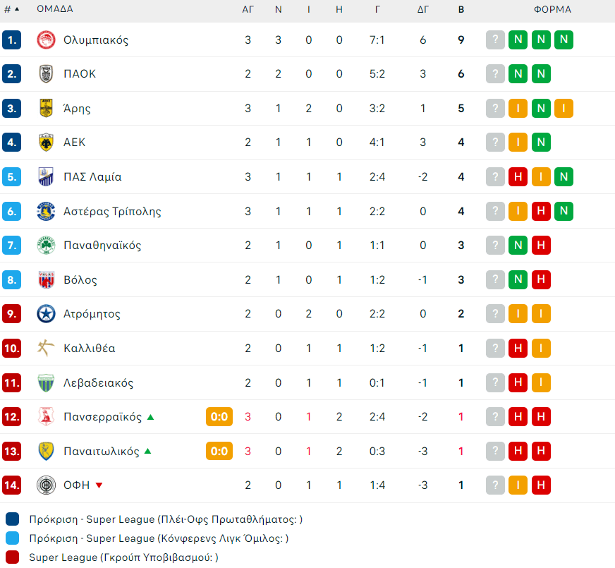Click the Ολυμπιακός team logo
The width and height of the screenshot is (615, 568).
pyautogui.click(x=46, y=40)
